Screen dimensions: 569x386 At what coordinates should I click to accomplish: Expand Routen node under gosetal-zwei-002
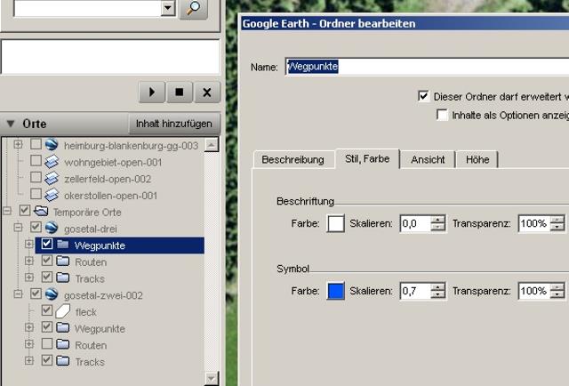click(29, 344)
